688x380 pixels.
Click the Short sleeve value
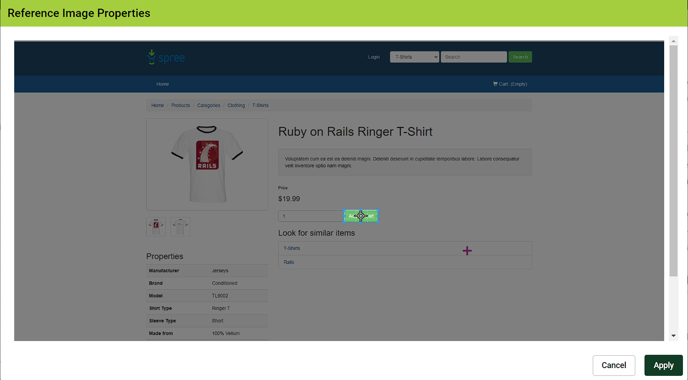(x=218, y=321)
